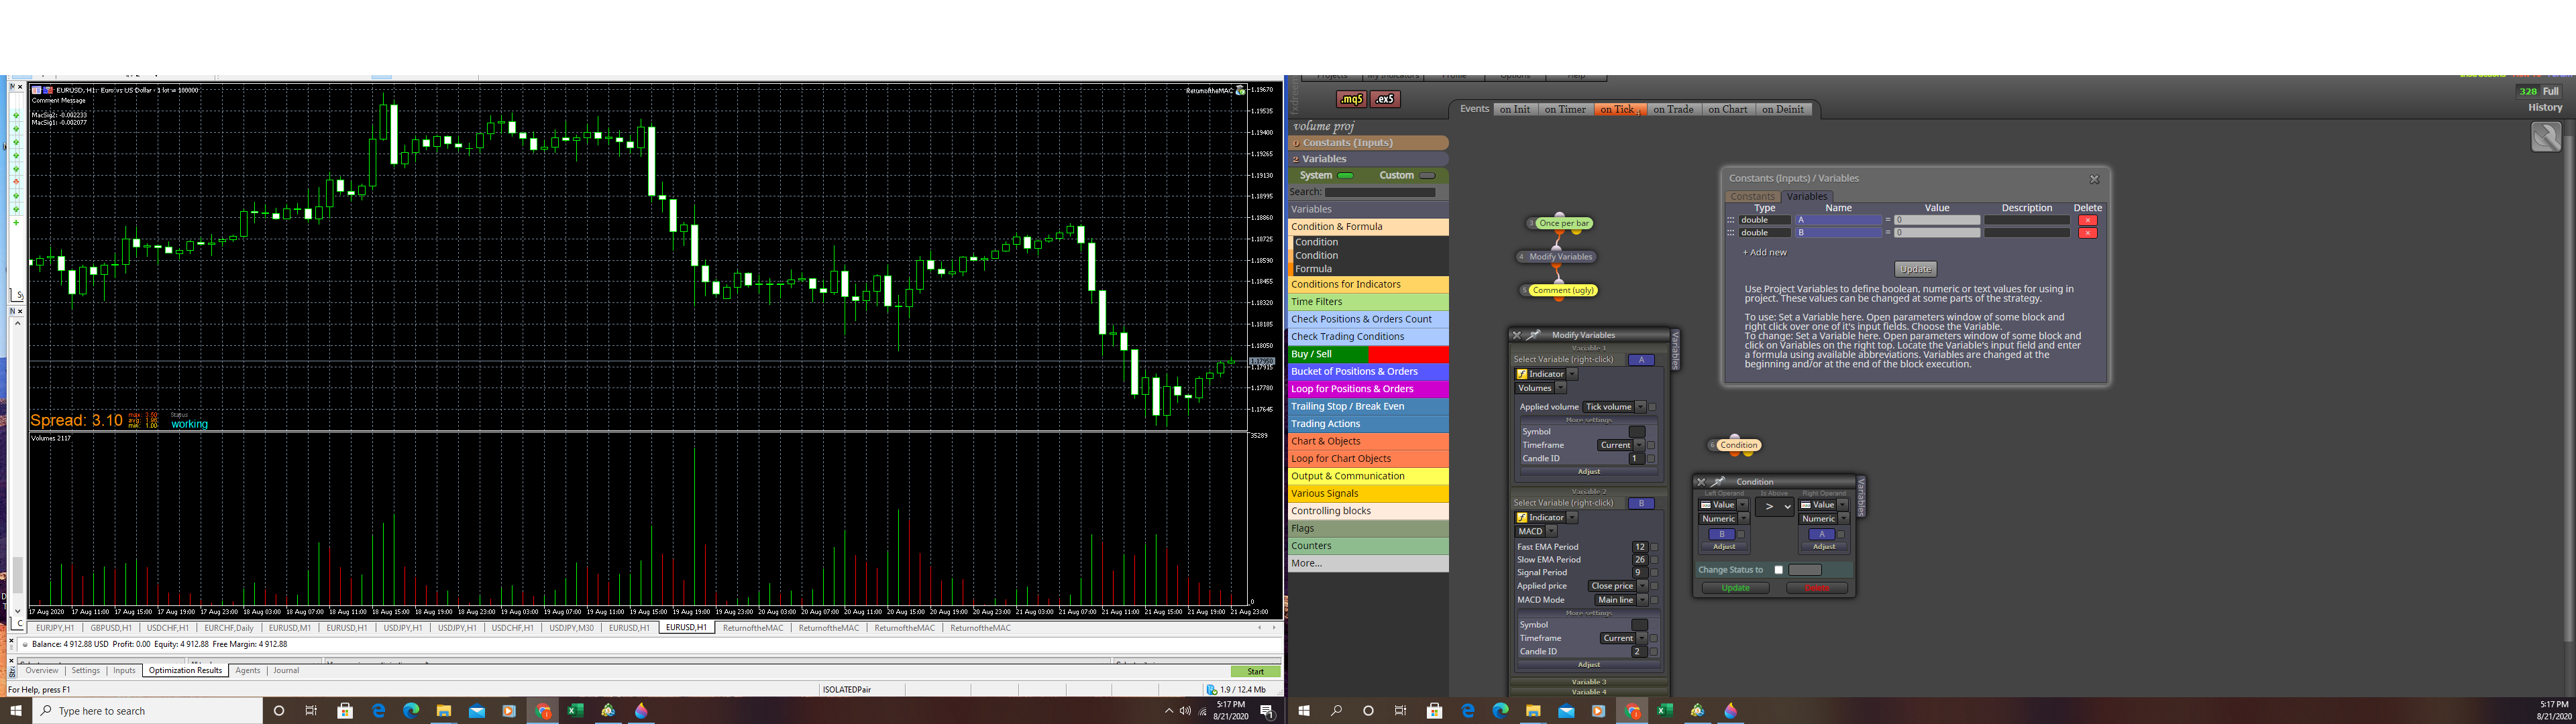
Task: Tick checkbox next to Applied volume
Action: (1652, 407)
